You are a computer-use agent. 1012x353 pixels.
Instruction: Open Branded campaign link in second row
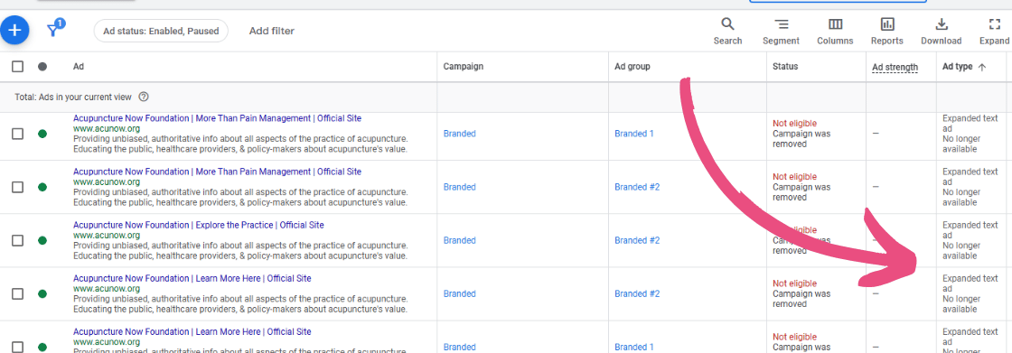coord(459,187)
